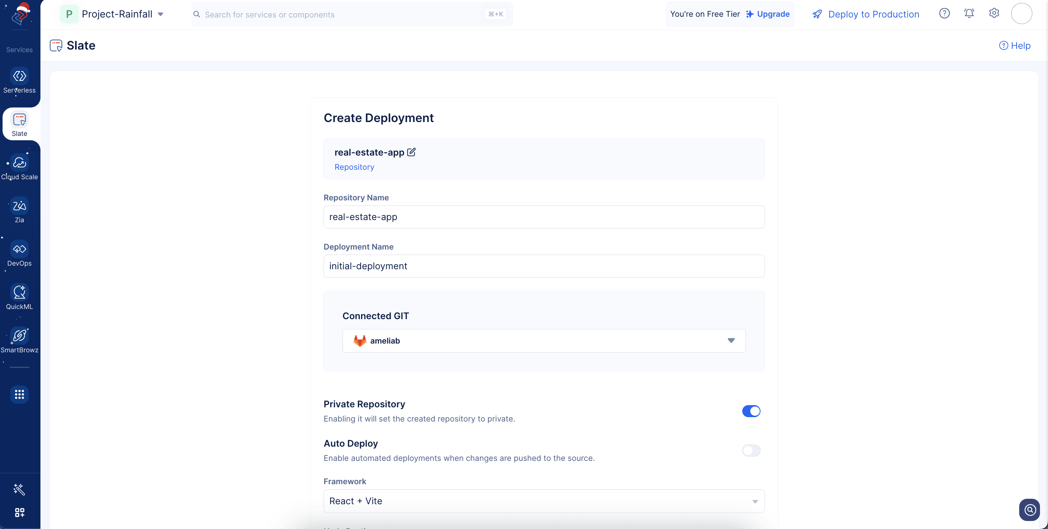The width and height of the screenshot is (1048, 529).
Task: Click the Upgrade link
Action: 767,14
